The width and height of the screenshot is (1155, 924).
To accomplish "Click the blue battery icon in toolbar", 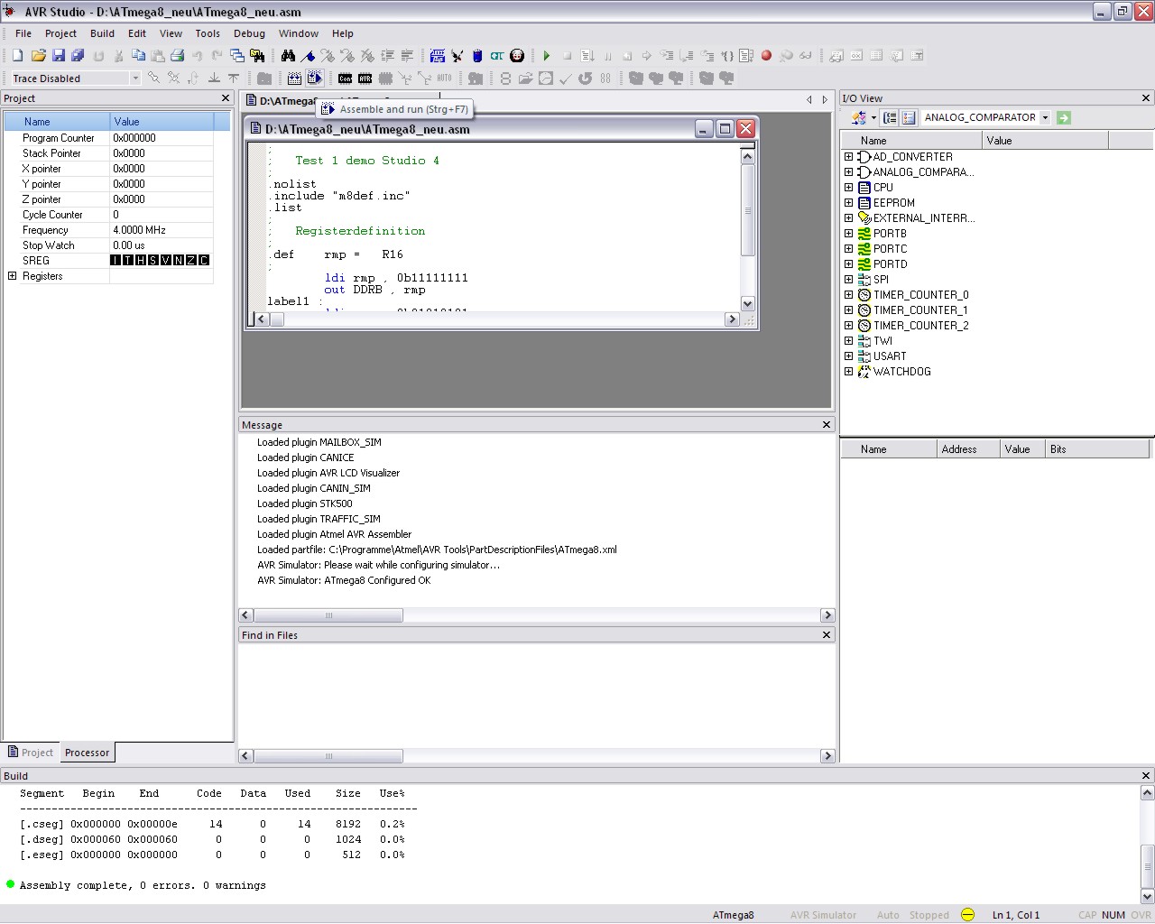I will 477,56.
